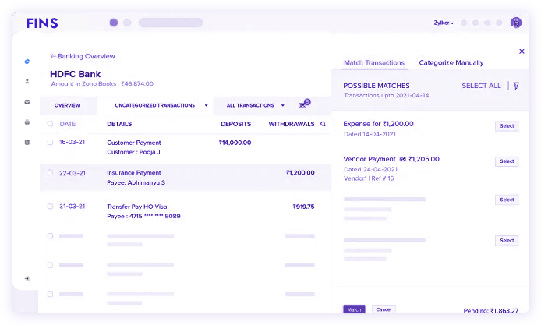Switch to the Categorize Manually tab
The height and width of the screenshot is (325, 541).
[451, 62]
